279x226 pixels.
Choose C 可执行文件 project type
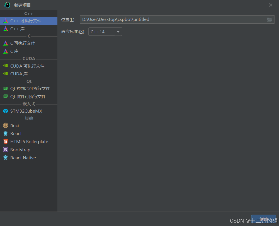coord(29,43)
